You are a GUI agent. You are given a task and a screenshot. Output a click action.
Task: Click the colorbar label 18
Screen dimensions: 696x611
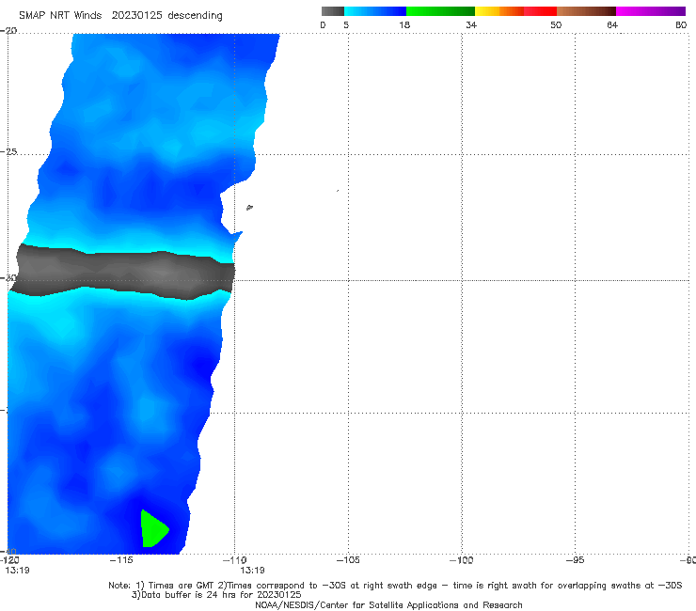404,24
